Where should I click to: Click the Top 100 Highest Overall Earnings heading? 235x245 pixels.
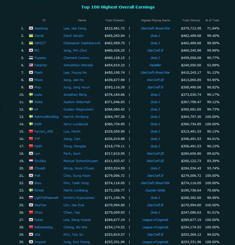(x=118, y=7)
